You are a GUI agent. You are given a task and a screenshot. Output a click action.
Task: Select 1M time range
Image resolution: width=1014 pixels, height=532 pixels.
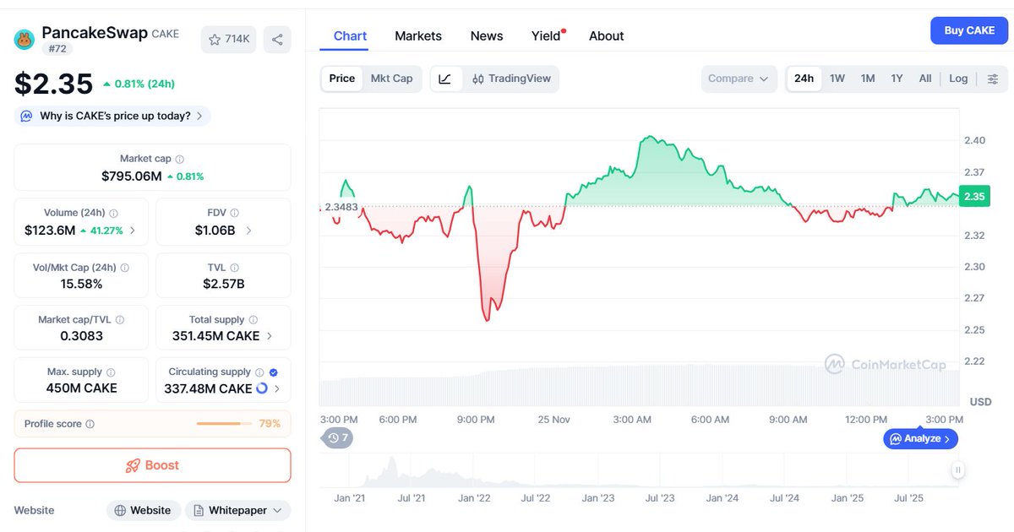click(868, 79)
